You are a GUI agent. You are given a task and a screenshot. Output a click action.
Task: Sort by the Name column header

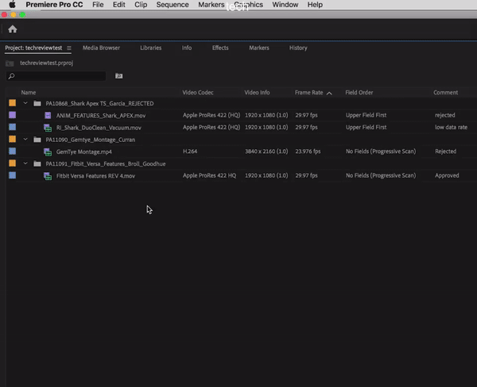click(29, 93)
